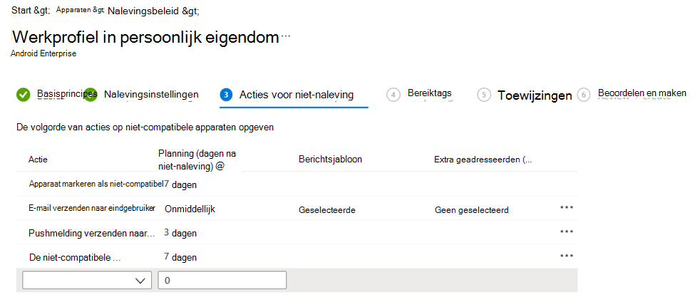Click 7 dagen schedule for De niet-compatibele
This screenshot has width=695, height=297.
180,257
